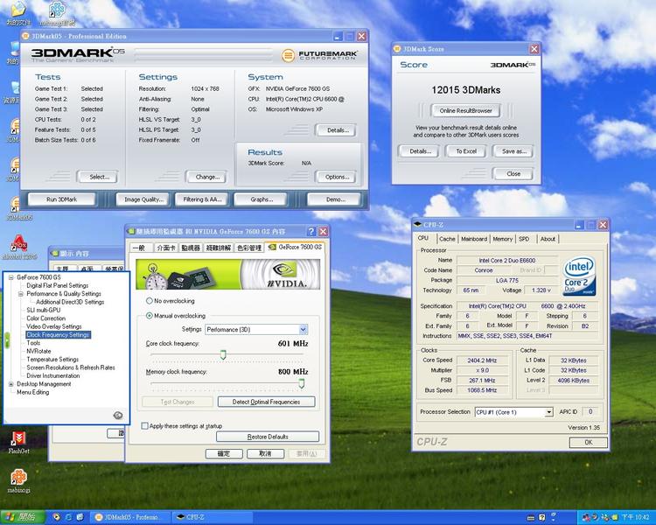Select the GeForce 7600 GS tab
The height and width of the screenshot is (525, 656).
click(296, 247)
